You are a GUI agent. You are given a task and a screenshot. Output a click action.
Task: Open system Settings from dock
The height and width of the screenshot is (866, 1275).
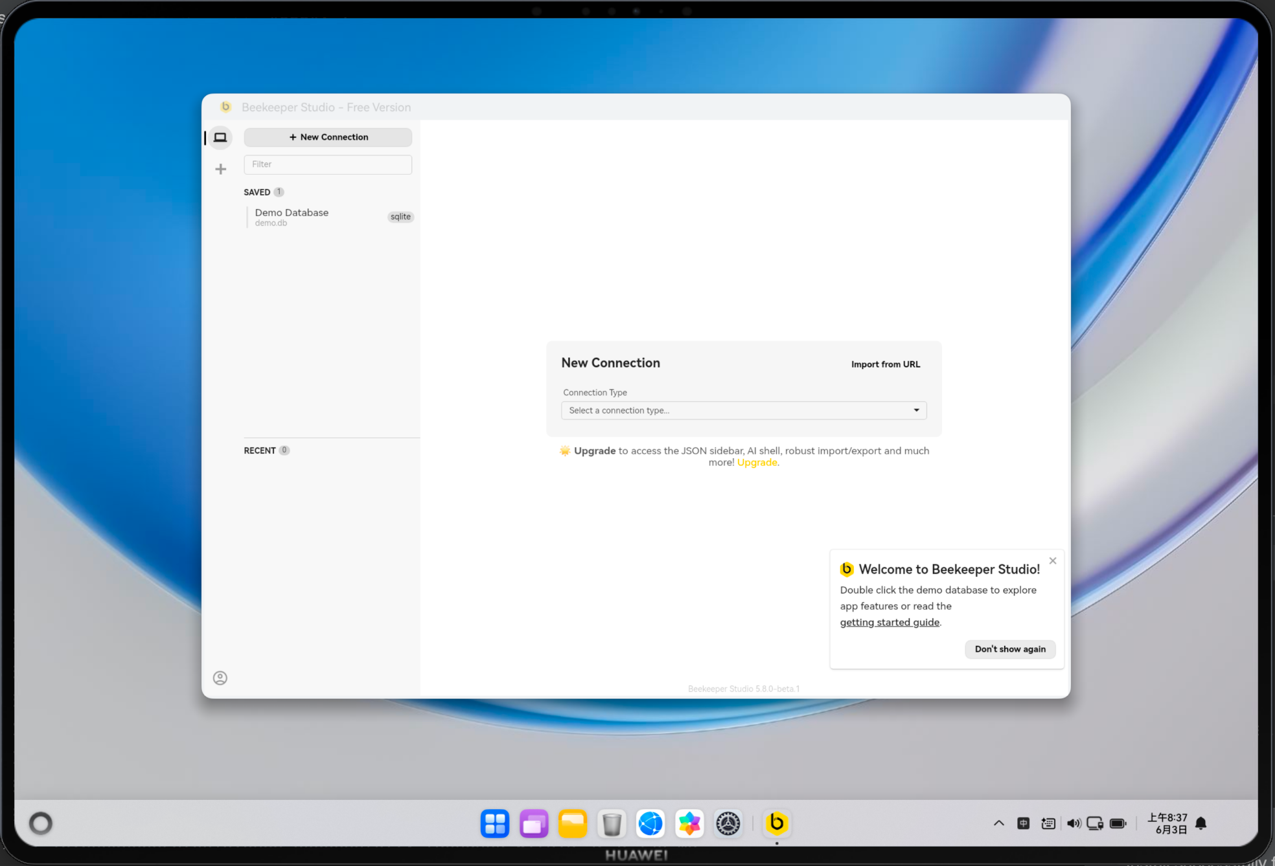(728, 824)
